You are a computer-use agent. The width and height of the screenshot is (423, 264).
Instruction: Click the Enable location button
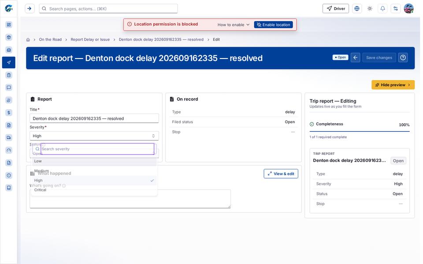click(x=273, y=25)
